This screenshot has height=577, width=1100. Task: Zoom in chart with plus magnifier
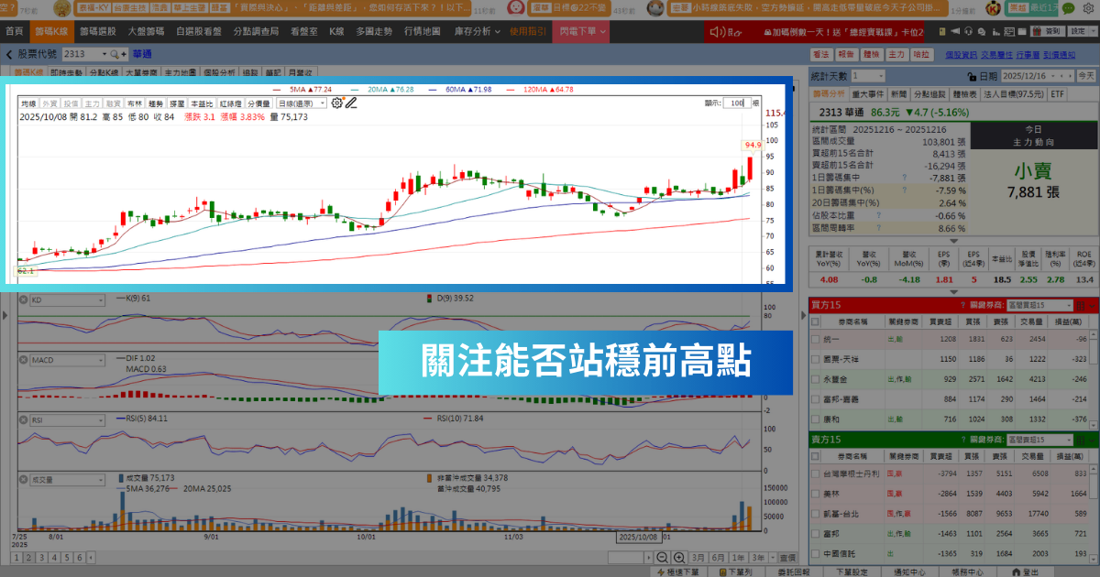[679, 558]
